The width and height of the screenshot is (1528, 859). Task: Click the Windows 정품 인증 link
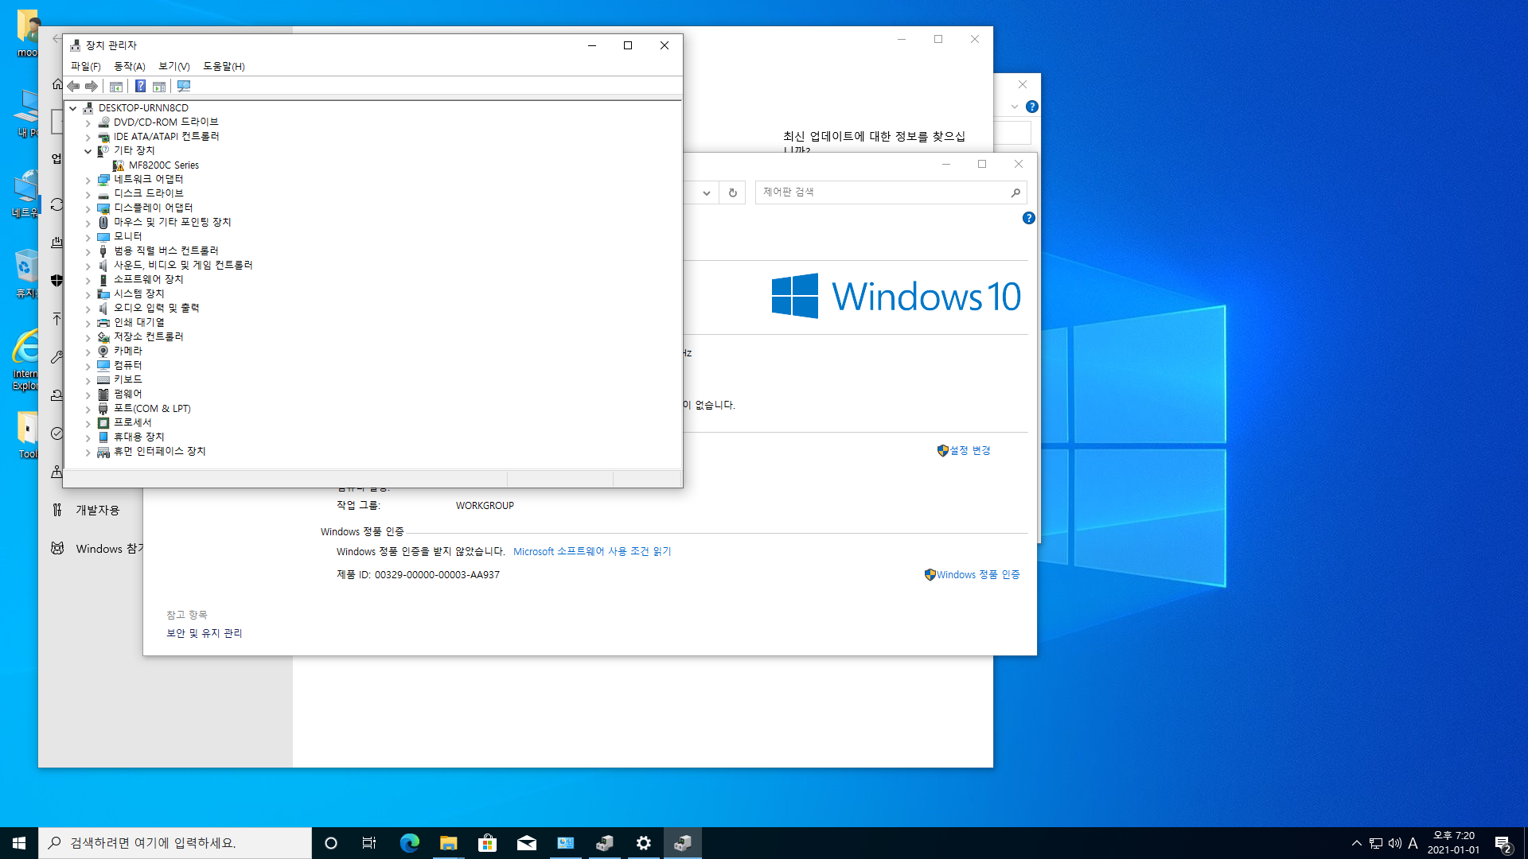pos(978,574)
